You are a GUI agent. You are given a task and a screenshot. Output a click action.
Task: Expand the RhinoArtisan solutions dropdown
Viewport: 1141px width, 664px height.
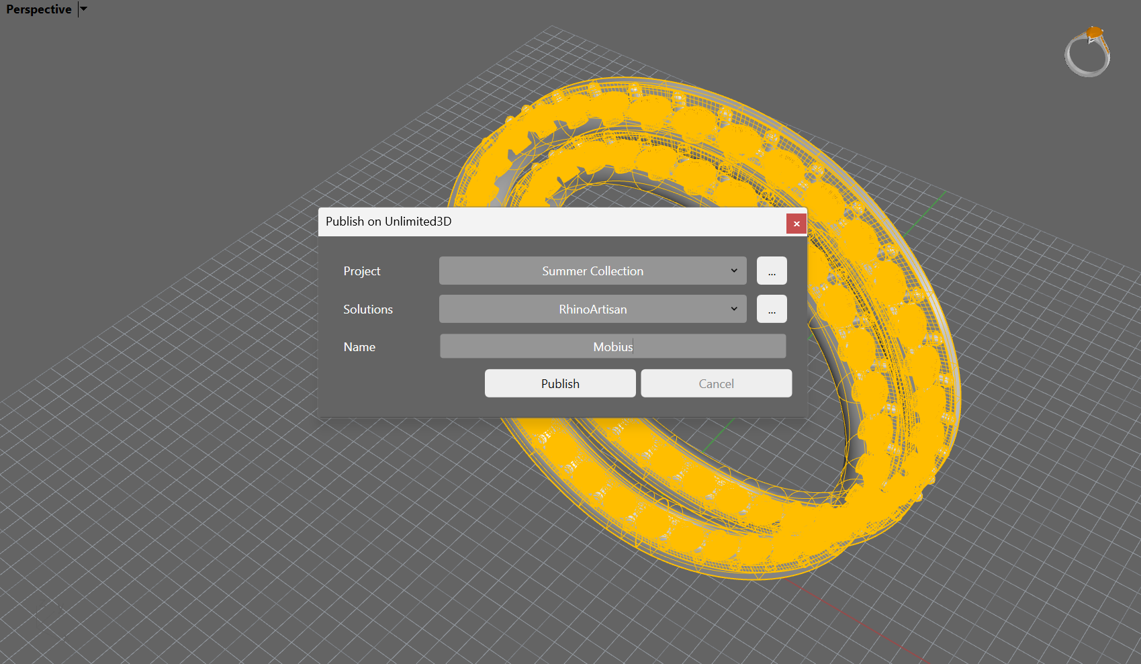pos(592,310)
